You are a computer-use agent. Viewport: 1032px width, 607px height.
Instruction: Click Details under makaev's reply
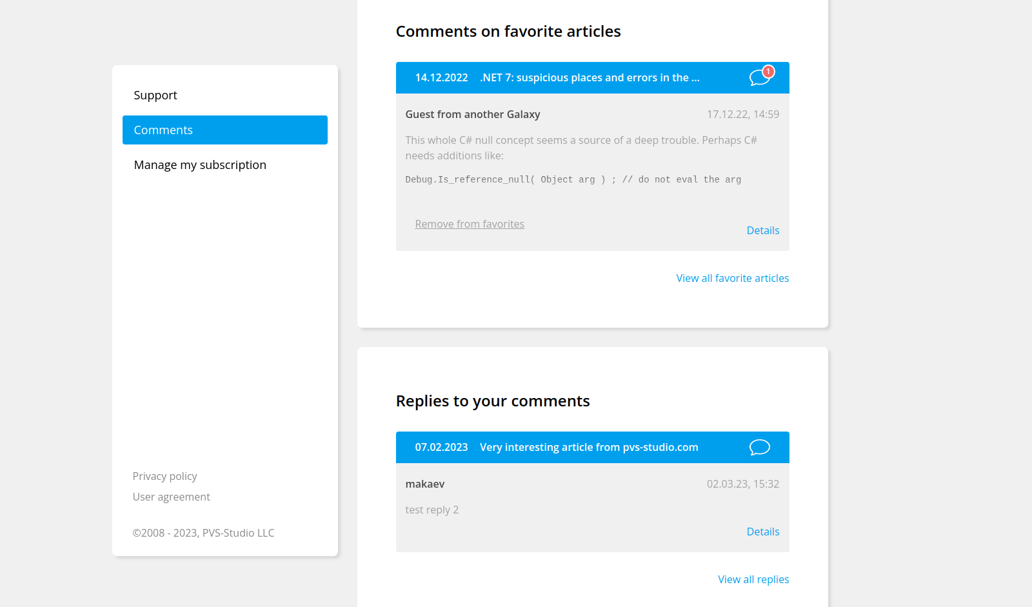(763, 531)
